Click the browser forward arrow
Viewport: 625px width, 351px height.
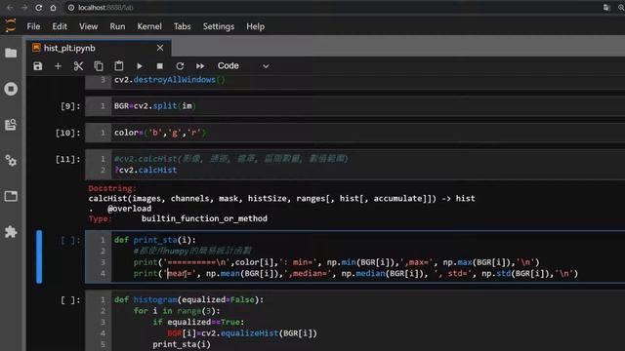pyautogui.click(x=24, y=8)
